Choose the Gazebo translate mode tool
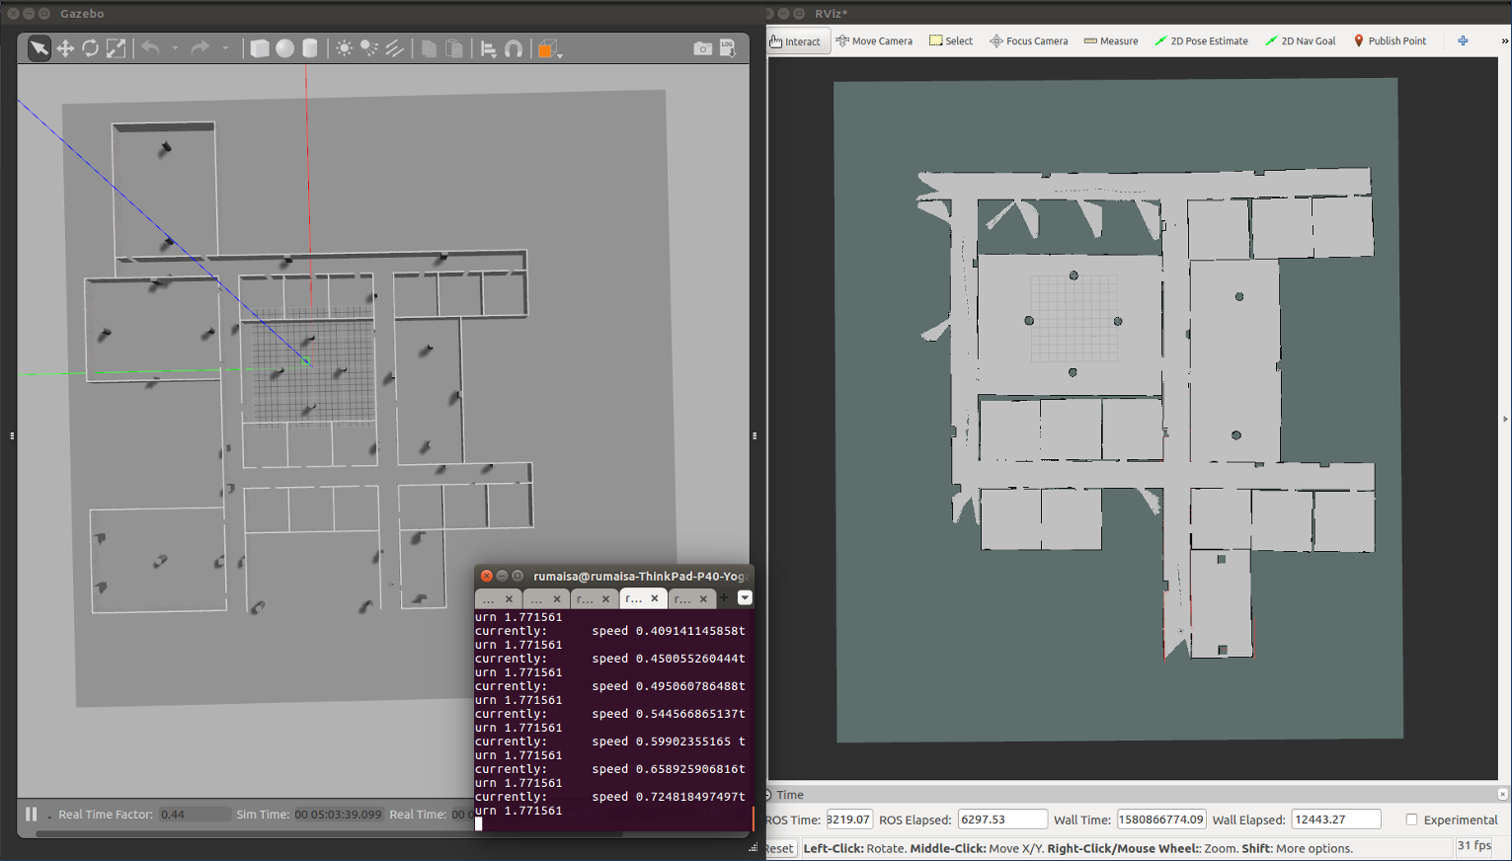This screenshot has height=861, width=1512. click(x=65, y=48)
